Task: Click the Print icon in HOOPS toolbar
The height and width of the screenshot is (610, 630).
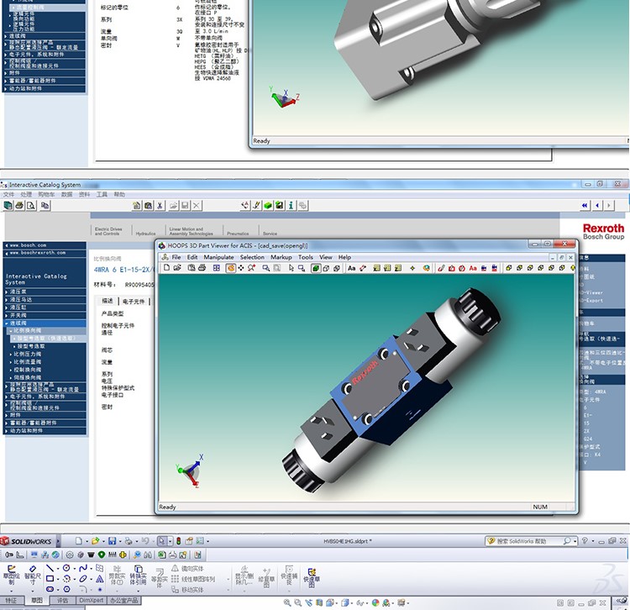Action: 202,268
